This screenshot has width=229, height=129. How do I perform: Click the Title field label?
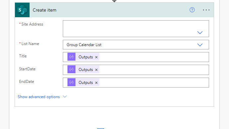click(x=23, y=56)
